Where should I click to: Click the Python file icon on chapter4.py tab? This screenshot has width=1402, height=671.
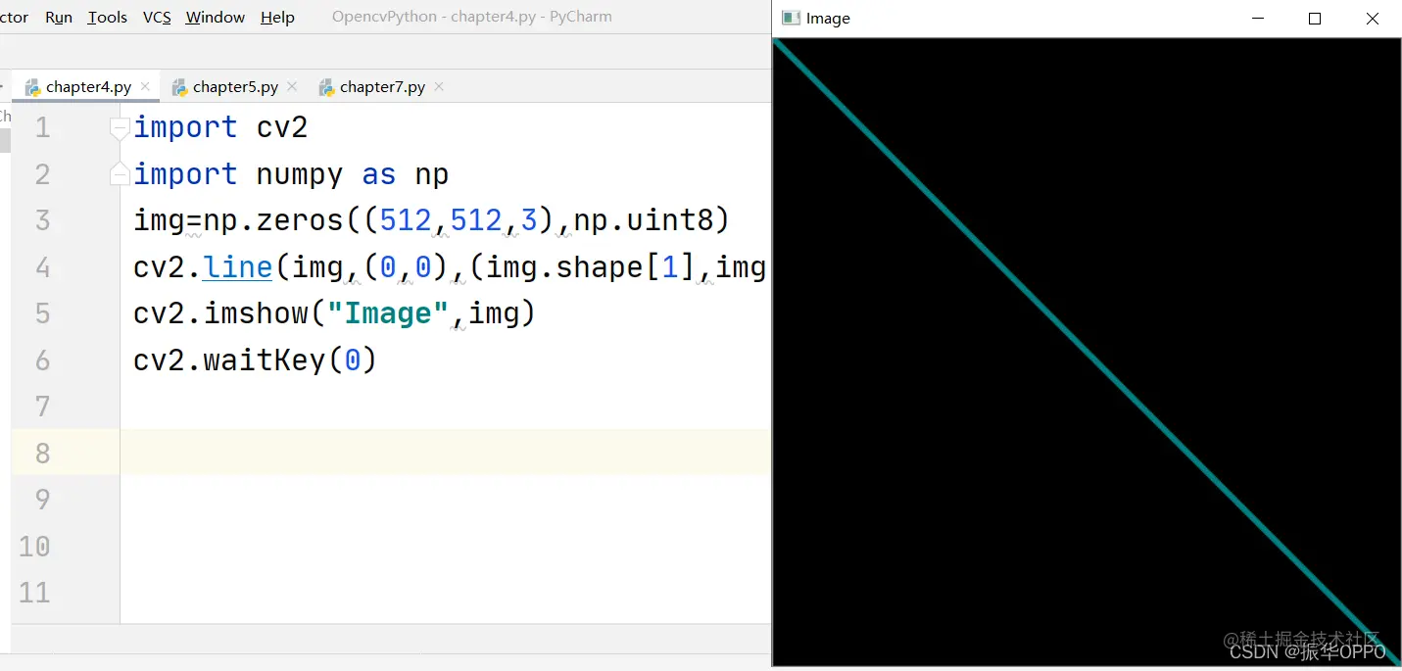pyautogui.click(x=32, y=87)
